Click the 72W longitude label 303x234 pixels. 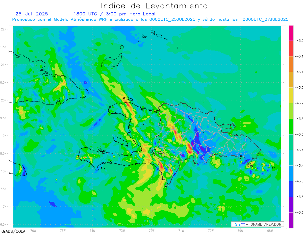pyautogui.click(x=151, y=230)
